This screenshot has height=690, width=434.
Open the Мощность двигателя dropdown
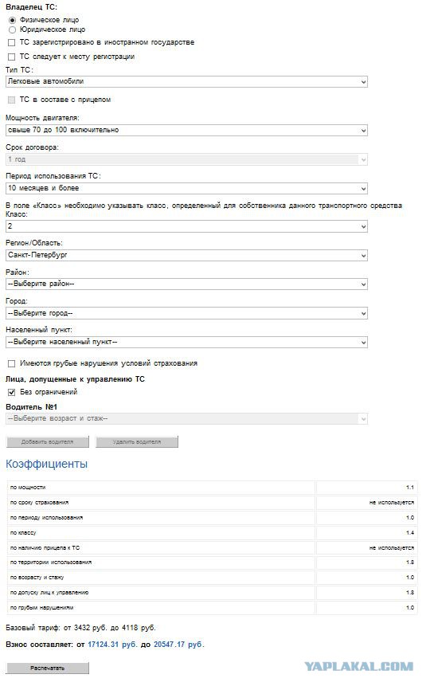pos(186,130)
